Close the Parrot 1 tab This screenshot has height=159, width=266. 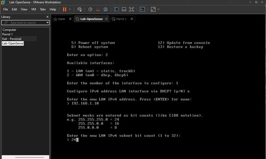click(132, 19)
